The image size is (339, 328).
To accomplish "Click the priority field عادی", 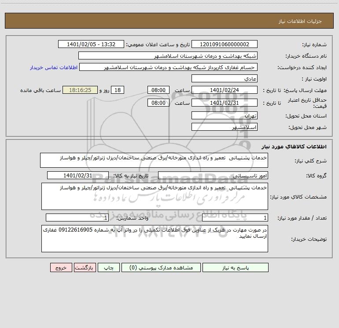I will [x=225, y=78].
